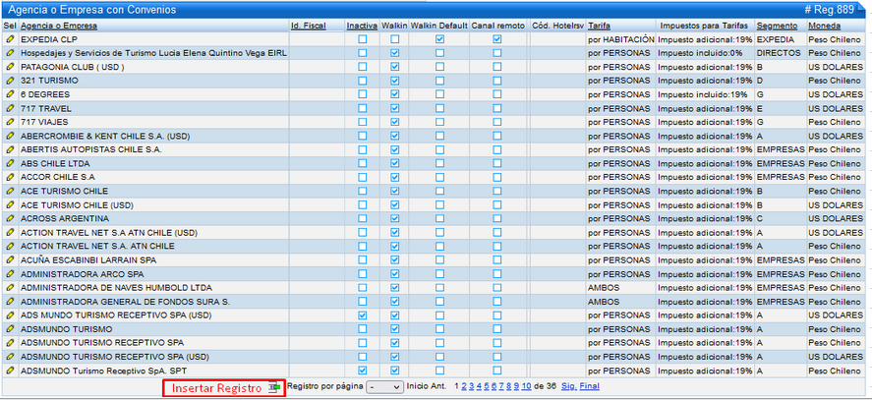The width and height of the screenshot is (872, 400).
Task: Click the DIRECTOS segment cell
Action: 779,53
